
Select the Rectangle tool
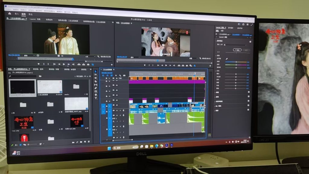click(x=96, y=92)
